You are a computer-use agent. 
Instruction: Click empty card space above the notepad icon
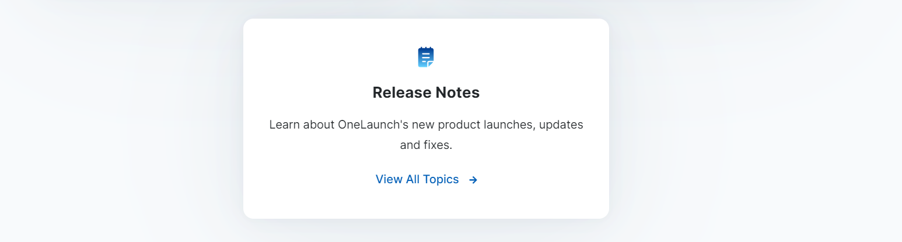(426, 32)
